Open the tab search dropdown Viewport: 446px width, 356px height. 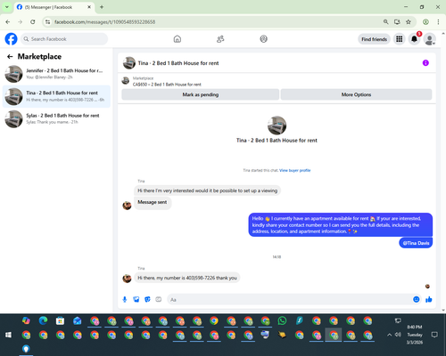click(7, 7)
